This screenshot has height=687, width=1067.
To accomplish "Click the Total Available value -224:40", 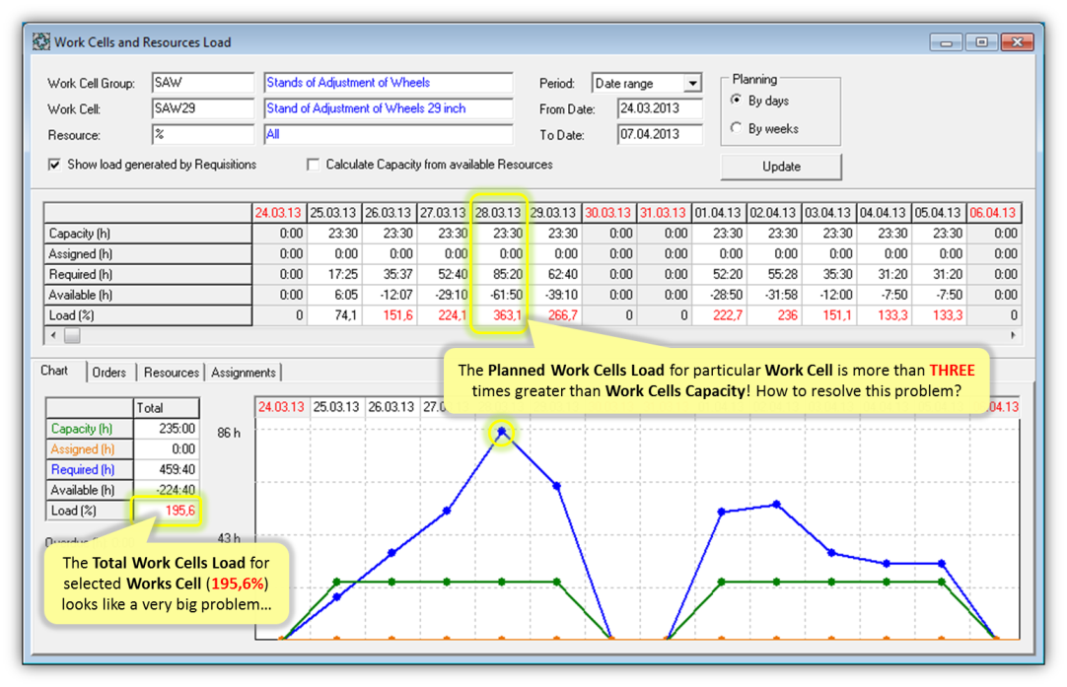I will (x=166, y=490).
